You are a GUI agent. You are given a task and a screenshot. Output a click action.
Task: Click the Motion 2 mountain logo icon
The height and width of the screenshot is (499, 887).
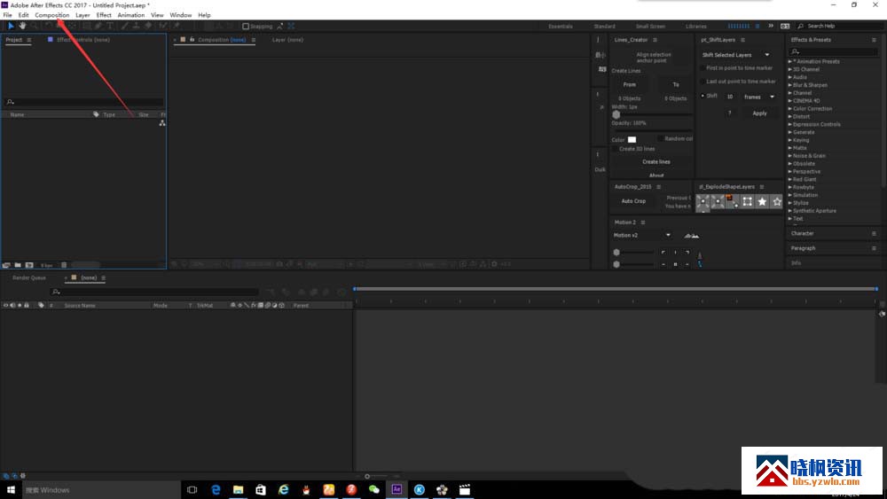coord(691,236)
